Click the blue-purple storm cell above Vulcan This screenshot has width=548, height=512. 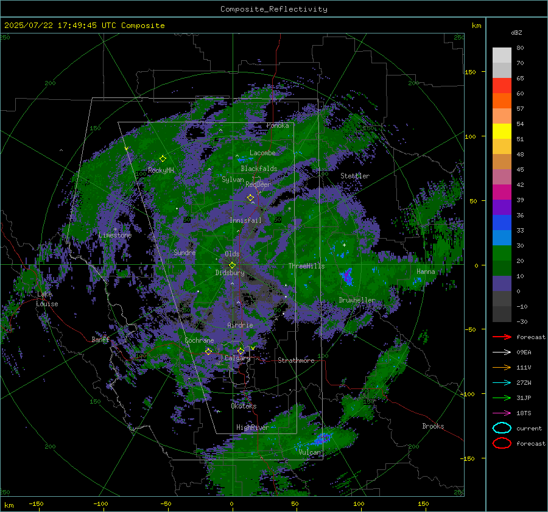(323, 438)
